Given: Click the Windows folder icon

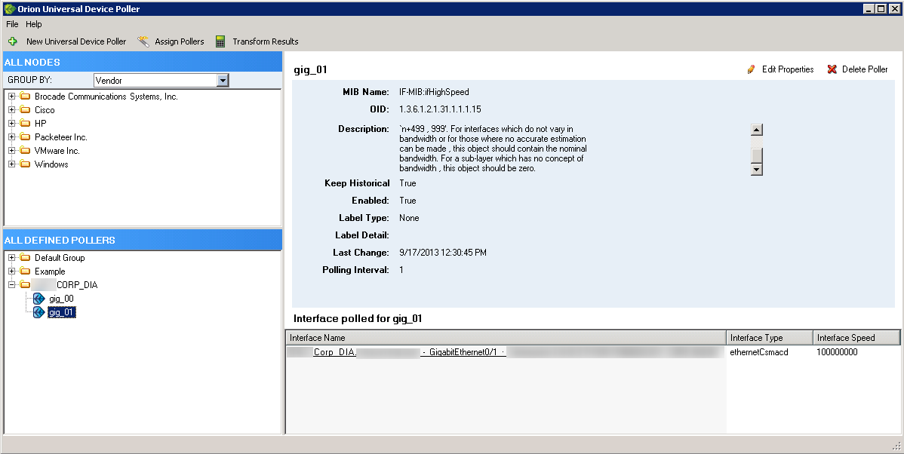Looking at the screenshot, I should pyautogui.click(x=25, y=164).
